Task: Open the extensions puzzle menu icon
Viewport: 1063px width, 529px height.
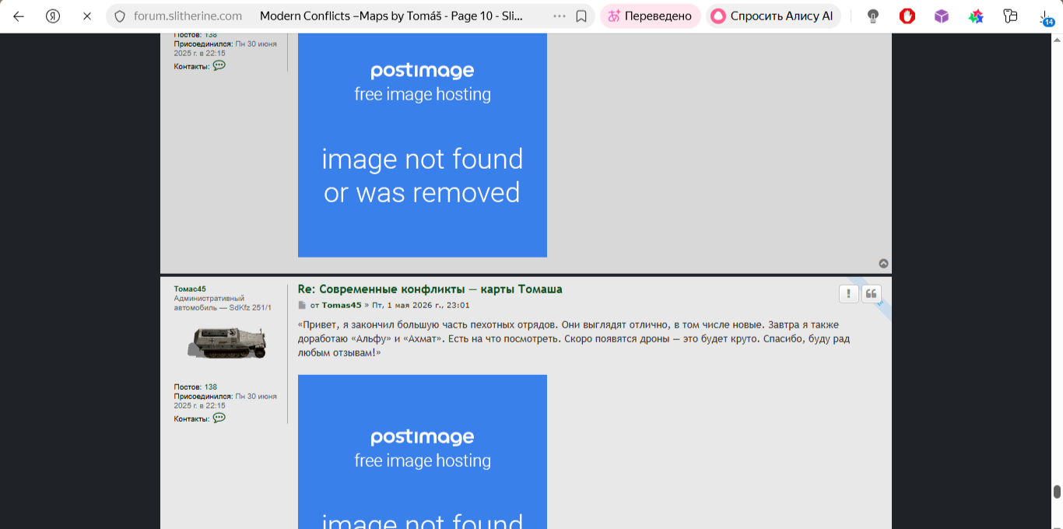Action: (x=1010, y=16)
